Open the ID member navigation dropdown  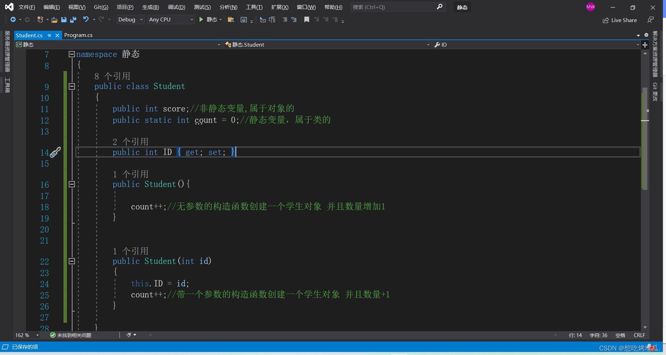click(x=537, y=45)
